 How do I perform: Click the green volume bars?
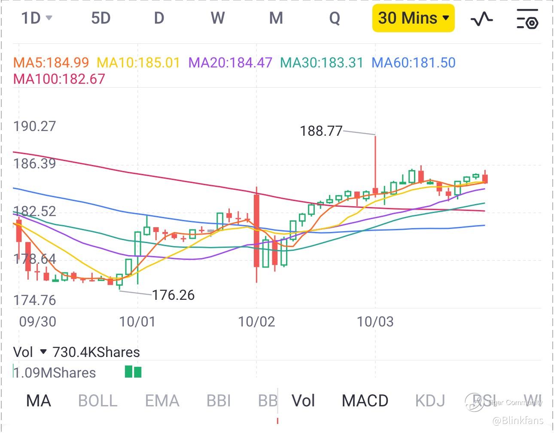(x=133, y=372)
